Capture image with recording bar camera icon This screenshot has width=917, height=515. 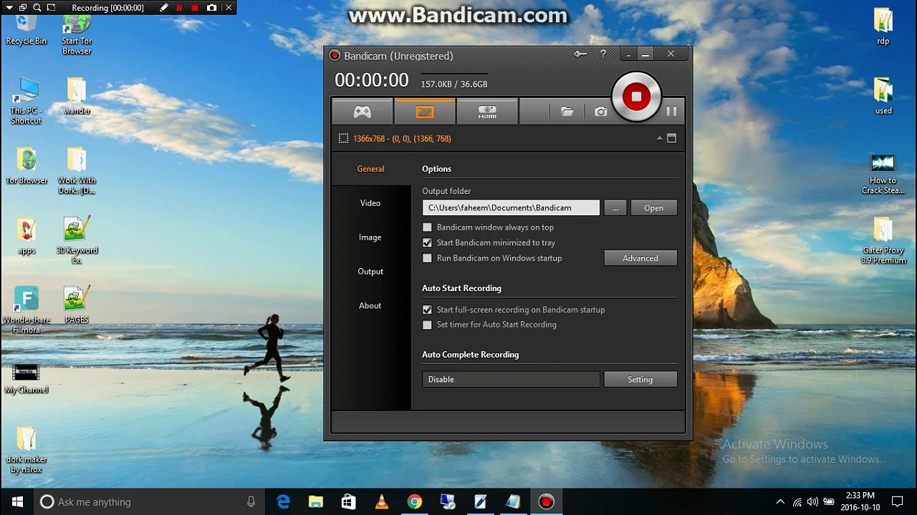click(211, 8)
